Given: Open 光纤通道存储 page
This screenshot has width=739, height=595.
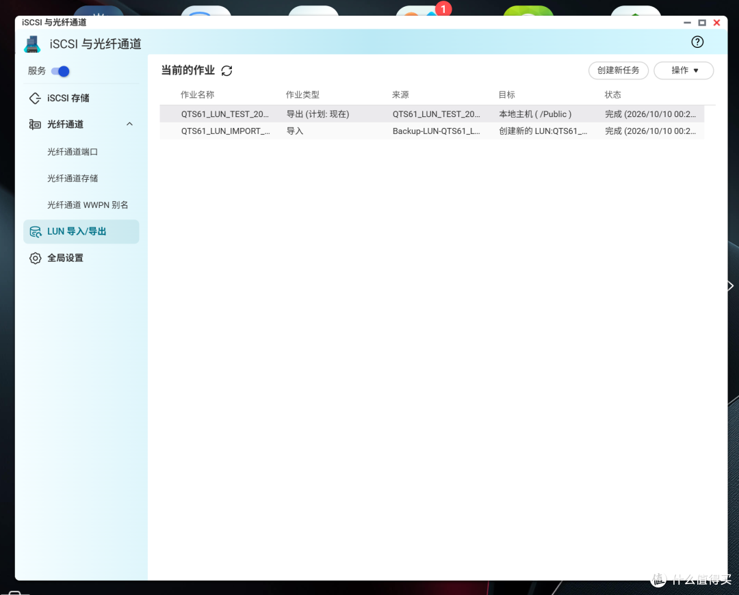Looking at the screenshot, I should pyautogui.click(x=73, y=178).
